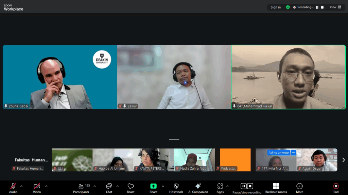Open the View layout menu
Screen dimensions: 348x195
pyautogui.click(x=335, y=7)
